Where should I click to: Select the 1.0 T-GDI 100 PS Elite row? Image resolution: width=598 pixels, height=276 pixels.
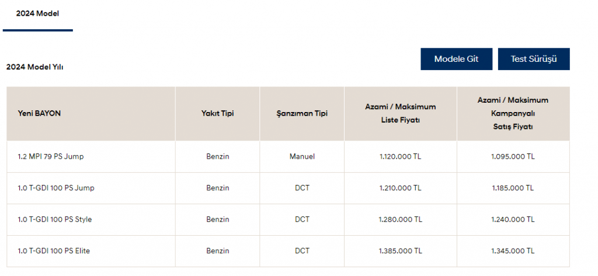288,251
